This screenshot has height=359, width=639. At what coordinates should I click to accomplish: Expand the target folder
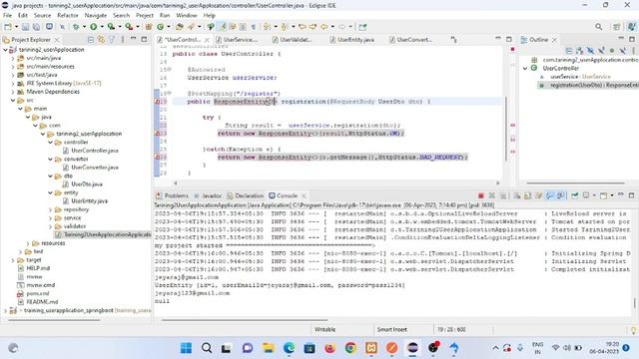(13, 260)
